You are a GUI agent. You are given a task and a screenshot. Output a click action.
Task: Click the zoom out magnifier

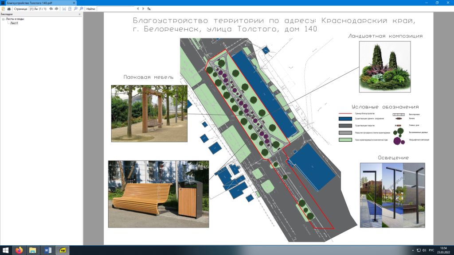click(75, 8)
